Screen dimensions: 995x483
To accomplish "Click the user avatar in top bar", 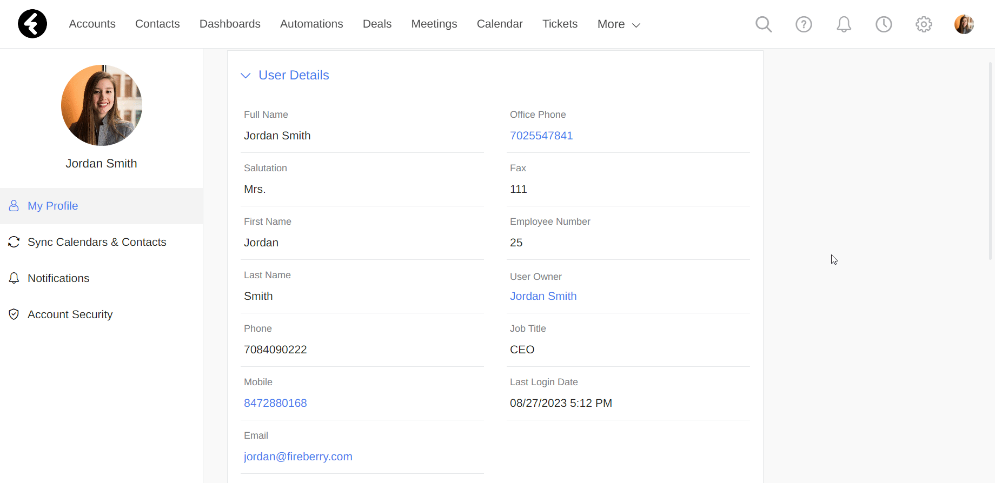I will click(x=964, y=24).
